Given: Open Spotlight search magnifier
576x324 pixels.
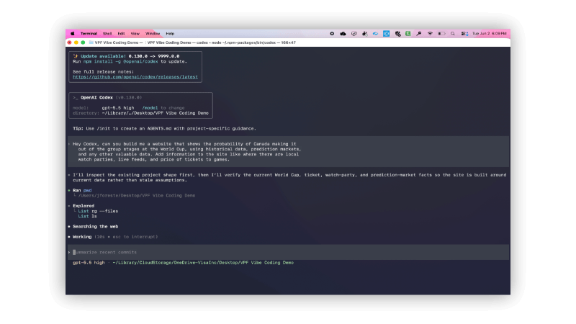Looking at the screenshot, I should 453,33.
